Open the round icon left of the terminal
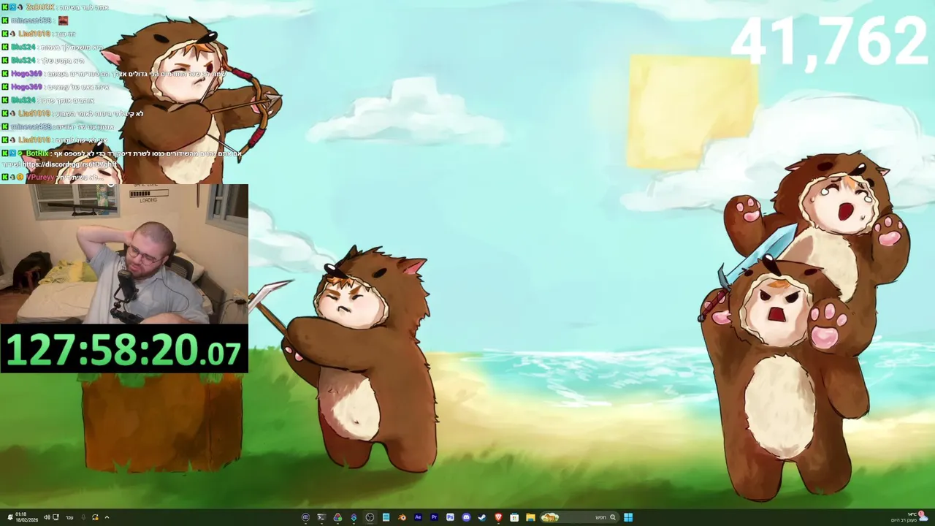 305,517
